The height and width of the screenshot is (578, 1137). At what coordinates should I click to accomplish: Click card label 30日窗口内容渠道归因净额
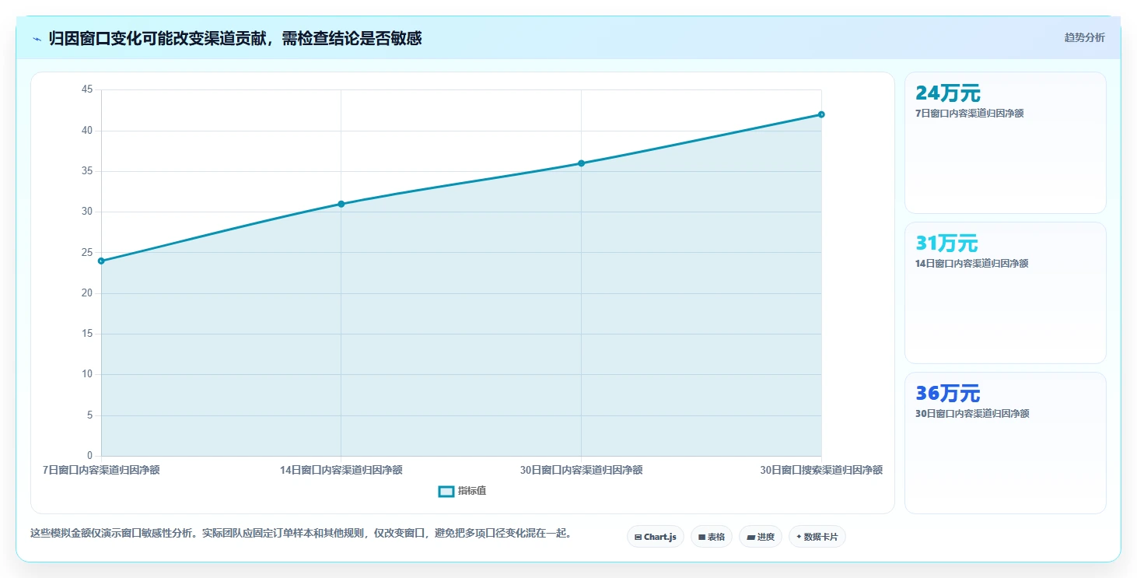click(971, 414)
